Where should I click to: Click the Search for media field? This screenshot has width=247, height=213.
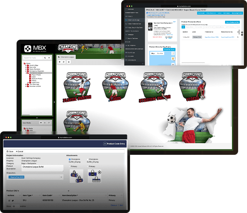tap(33, 58)
